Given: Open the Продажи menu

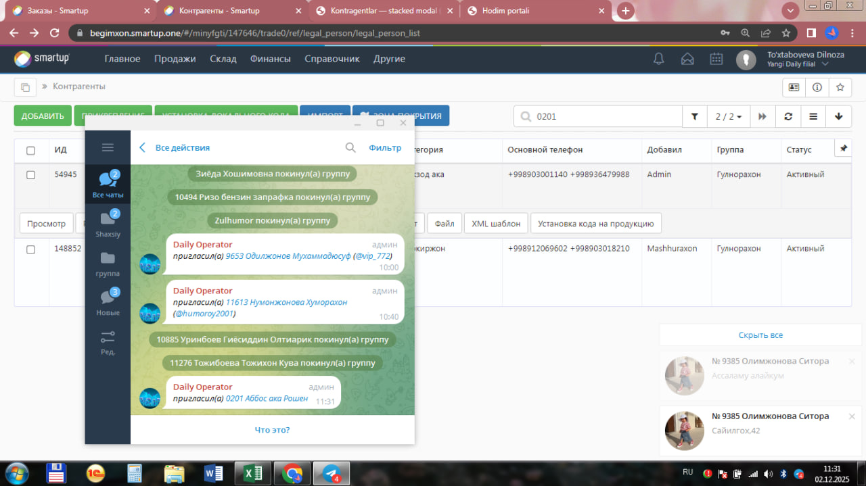Looking at the screenshot, I should point(175,59).
